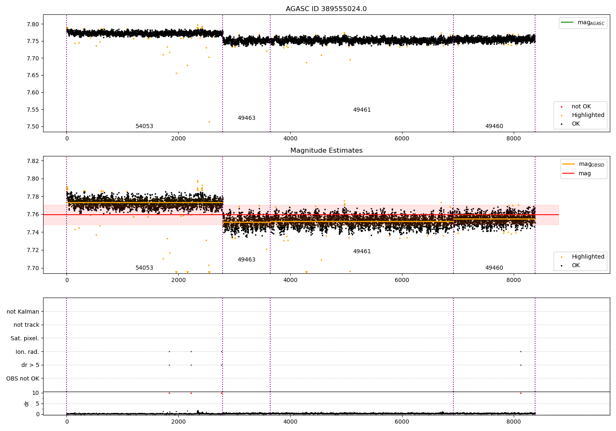Click the vertical 'dr' axis label
616x431 pixels.
pyautogui.click(x=27, y=404)
